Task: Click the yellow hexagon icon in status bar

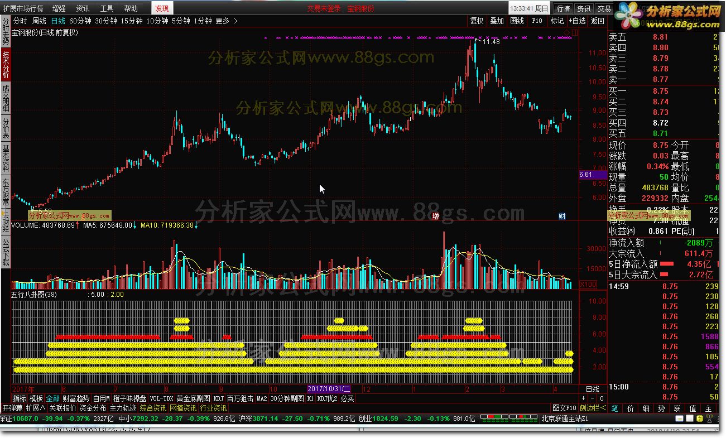Action: tap(699, 418)
